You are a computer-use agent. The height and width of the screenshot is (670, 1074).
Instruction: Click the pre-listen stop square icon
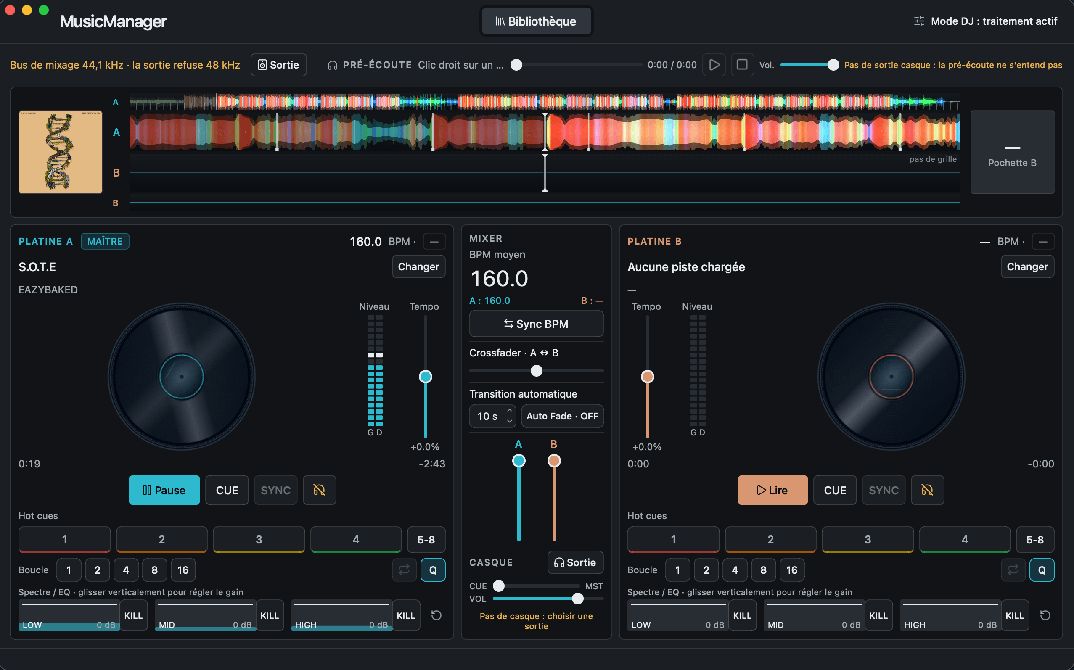pos(742,65)
